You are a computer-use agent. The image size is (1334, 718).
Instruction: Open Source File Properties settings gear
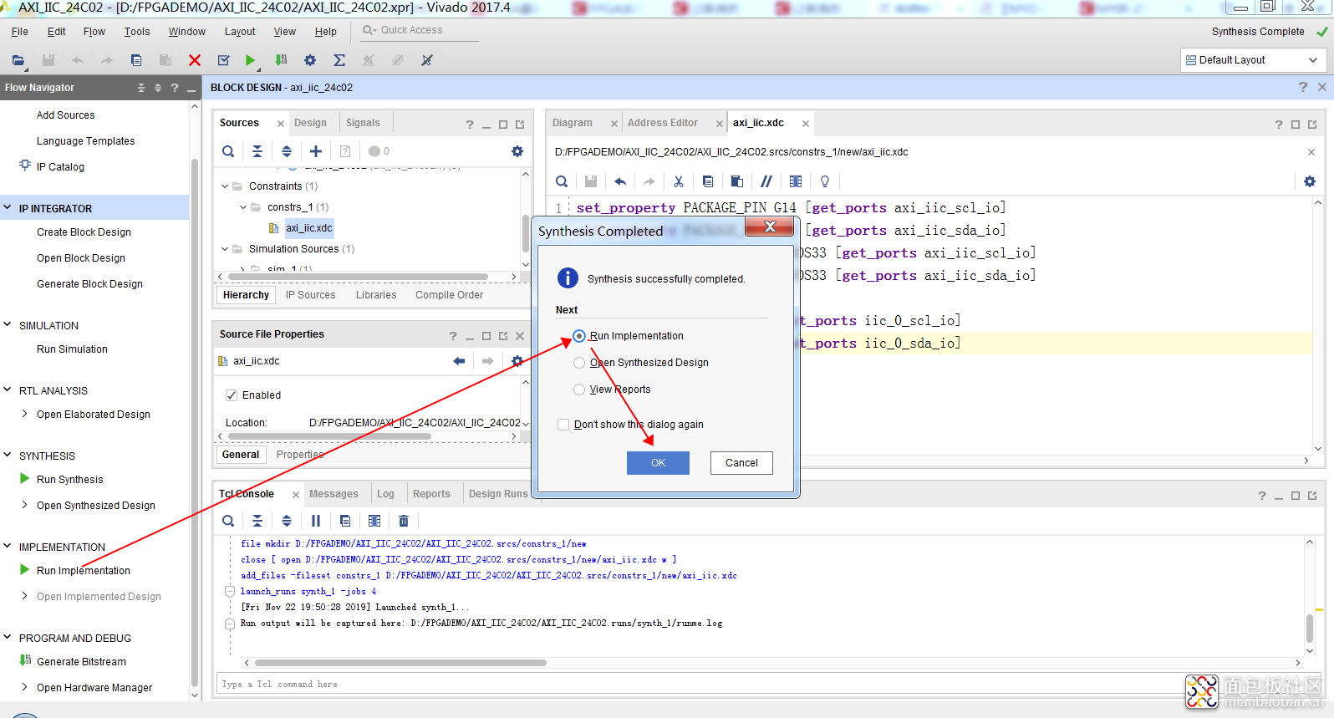[517, 361]
